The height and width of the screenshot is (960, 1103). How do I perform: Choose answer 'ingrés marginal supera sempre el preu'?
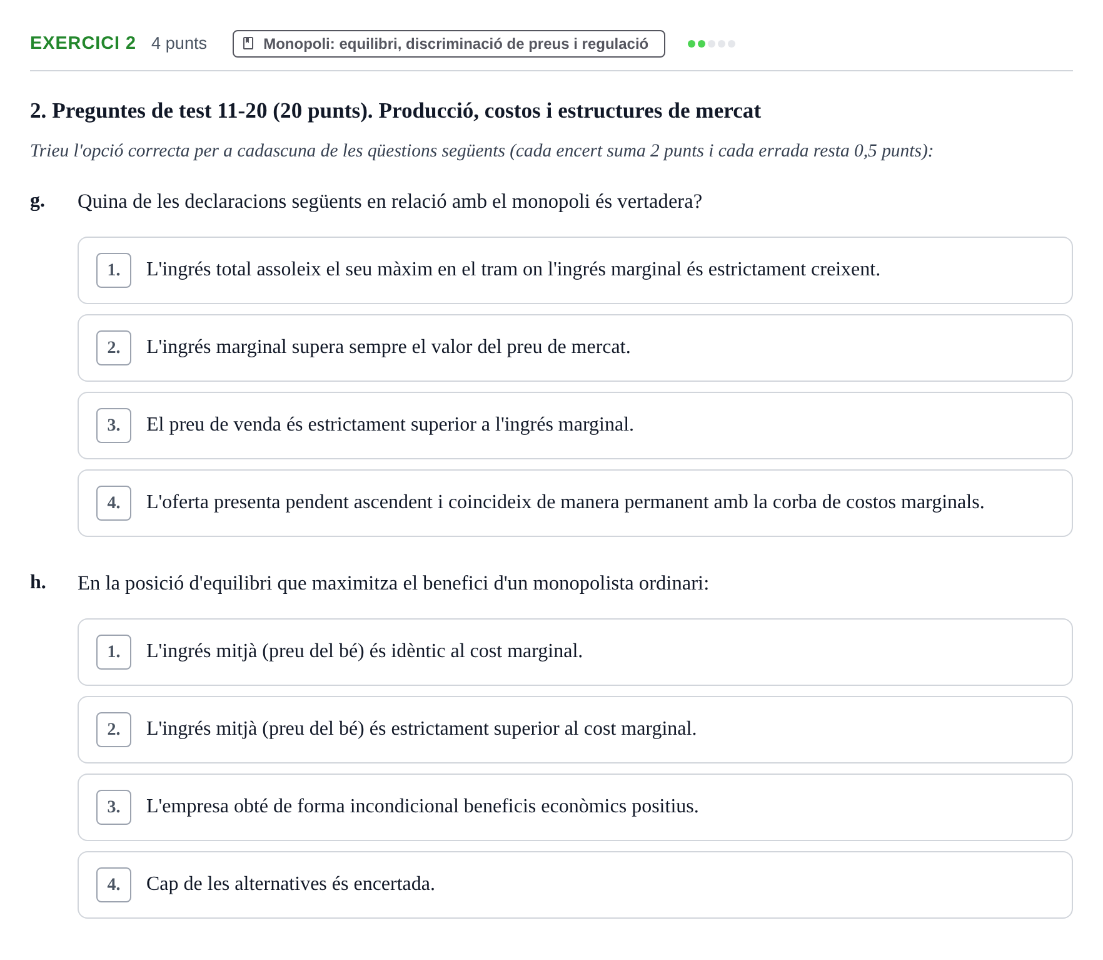(575, 348)
